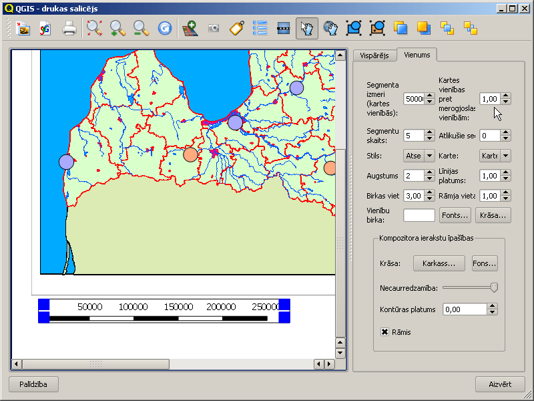The width and height of the screenshot is (534, 401).
Task: Click the lower selected items icon
Action: pos(424,29)
